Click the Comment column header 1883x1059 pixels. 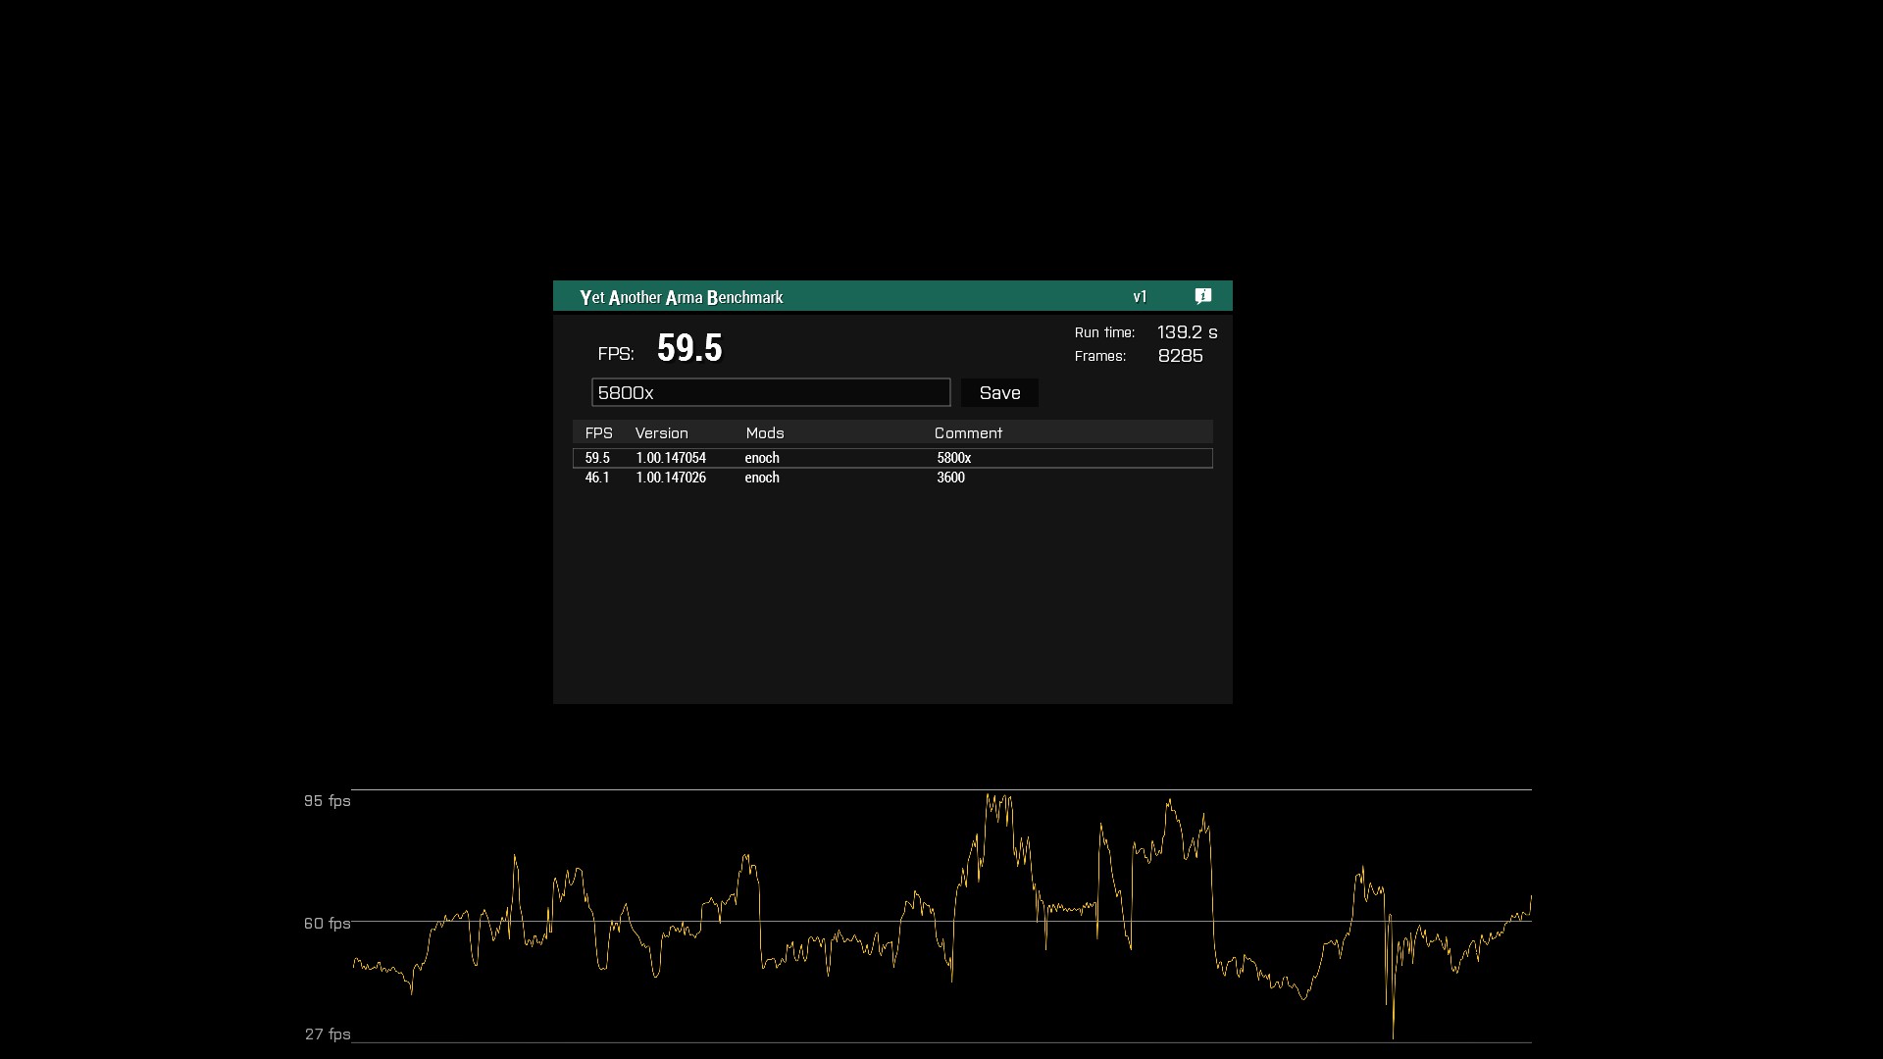(967, 432)
